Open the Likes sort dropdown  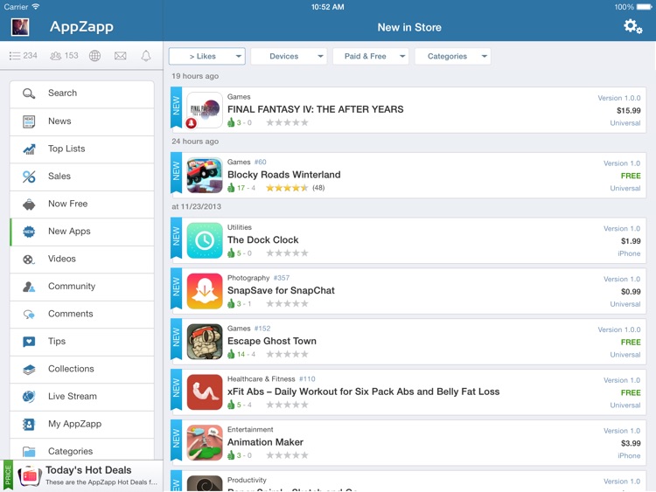tap(207, 56)
